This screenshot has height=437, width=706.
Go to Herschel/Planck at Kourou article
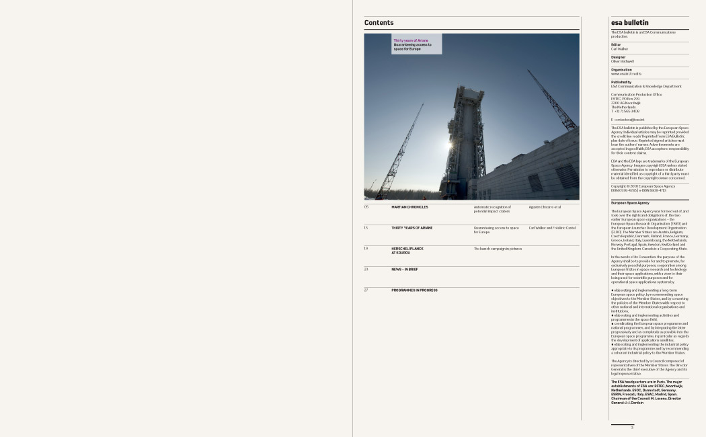pos(407,250)
